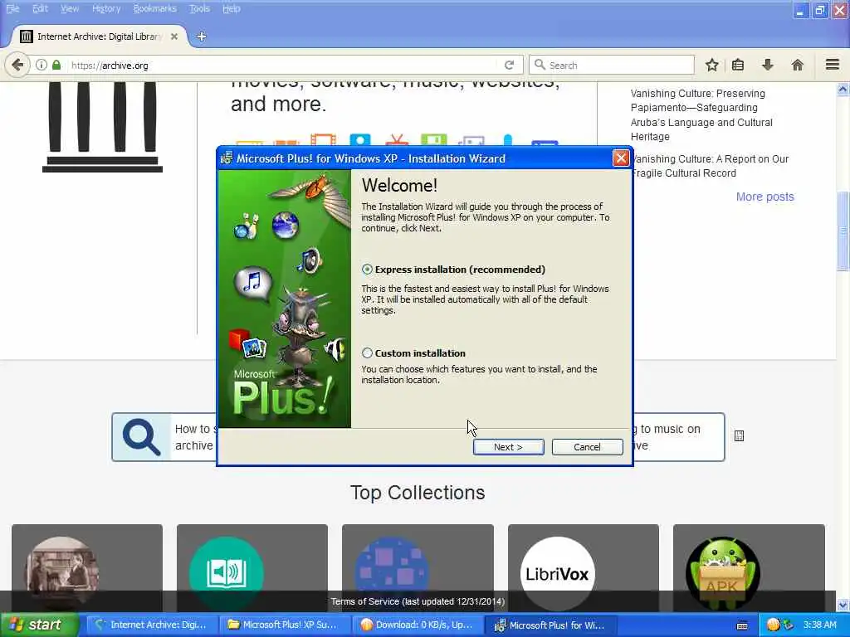
Task: Click Next in the Installation Wizard
Action: 508,447
